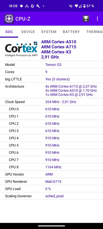Tap the CPU 8 frequency row
The height and width of the screenshot is (229, 103).
[x=51, y=167]
